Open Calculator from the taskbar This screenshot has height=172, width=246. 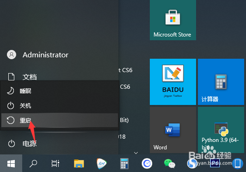[124, 163]
